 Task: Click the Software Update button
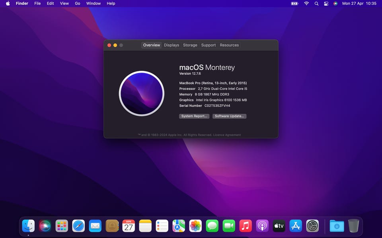[x=229, y=116]
